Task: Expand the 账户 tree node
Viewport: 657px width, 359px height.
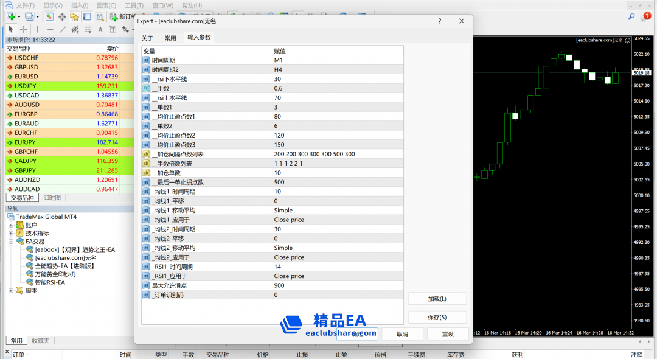Action: (x=11, y=225)
